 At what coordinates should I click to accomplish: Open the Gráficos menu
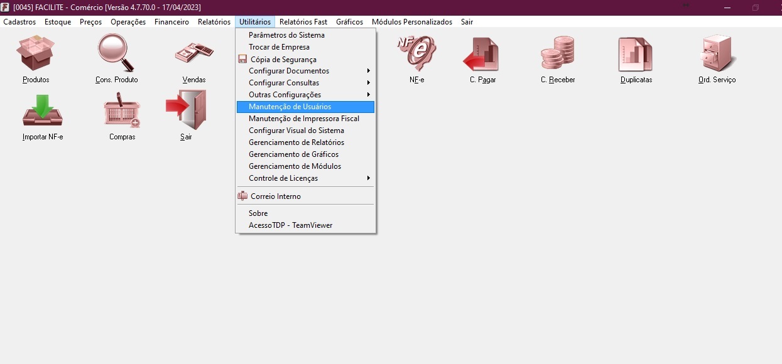349,22
